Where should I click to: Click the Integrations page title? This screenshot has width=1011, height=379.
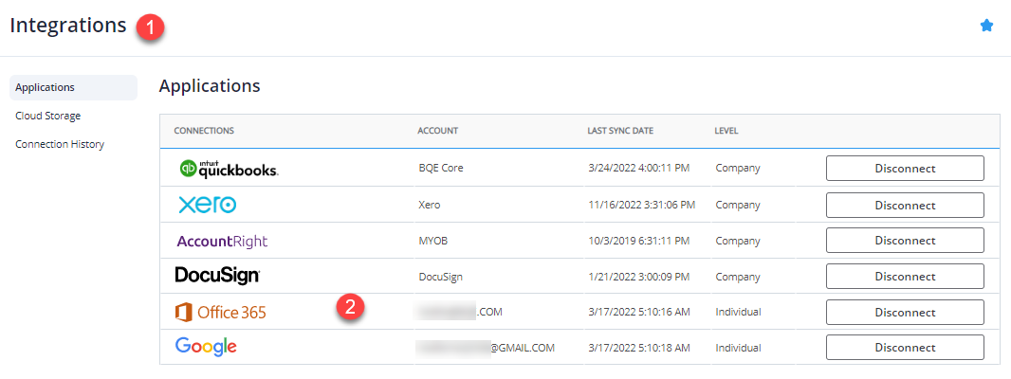[68, 26]
